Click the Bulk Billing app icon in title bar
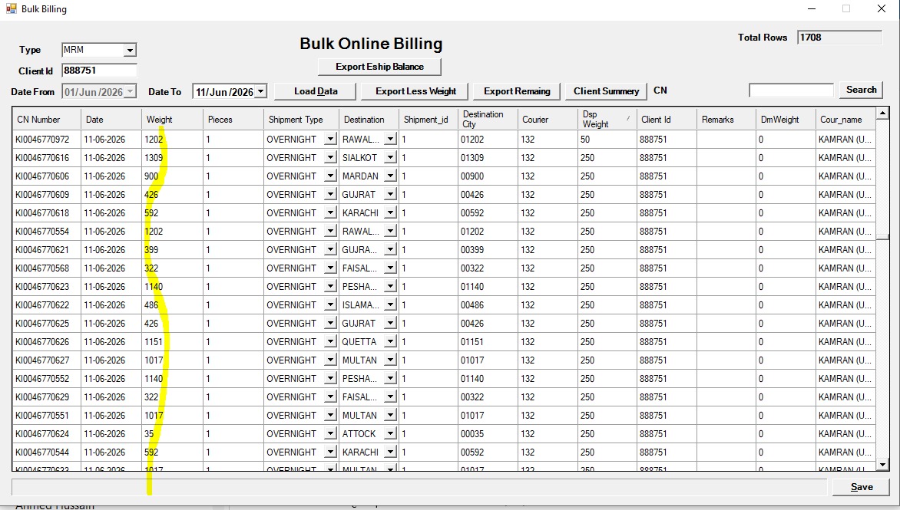The image size is (900, 510). (11, 8)
